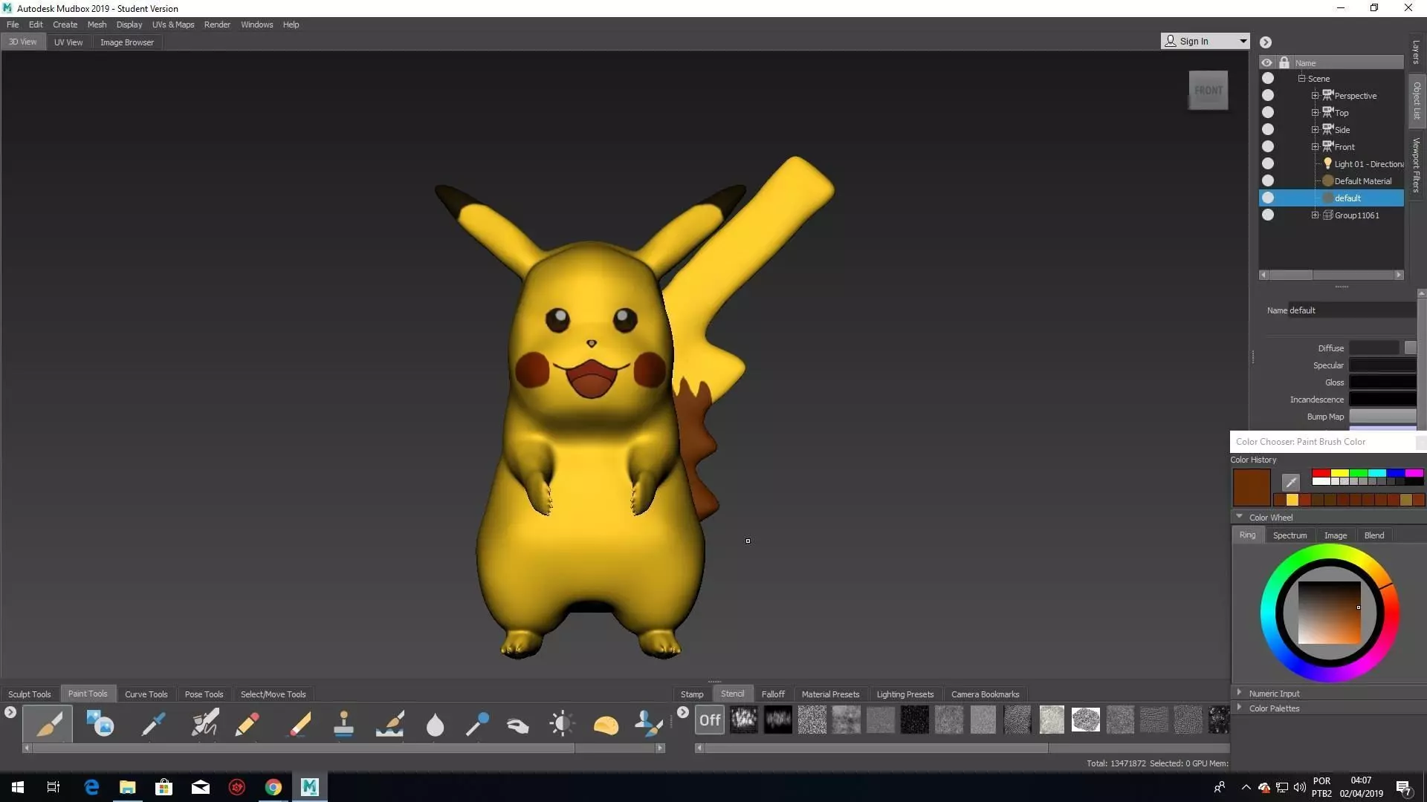
Task: Select the Projection image paint tool
Action: [x=100, y=723]
